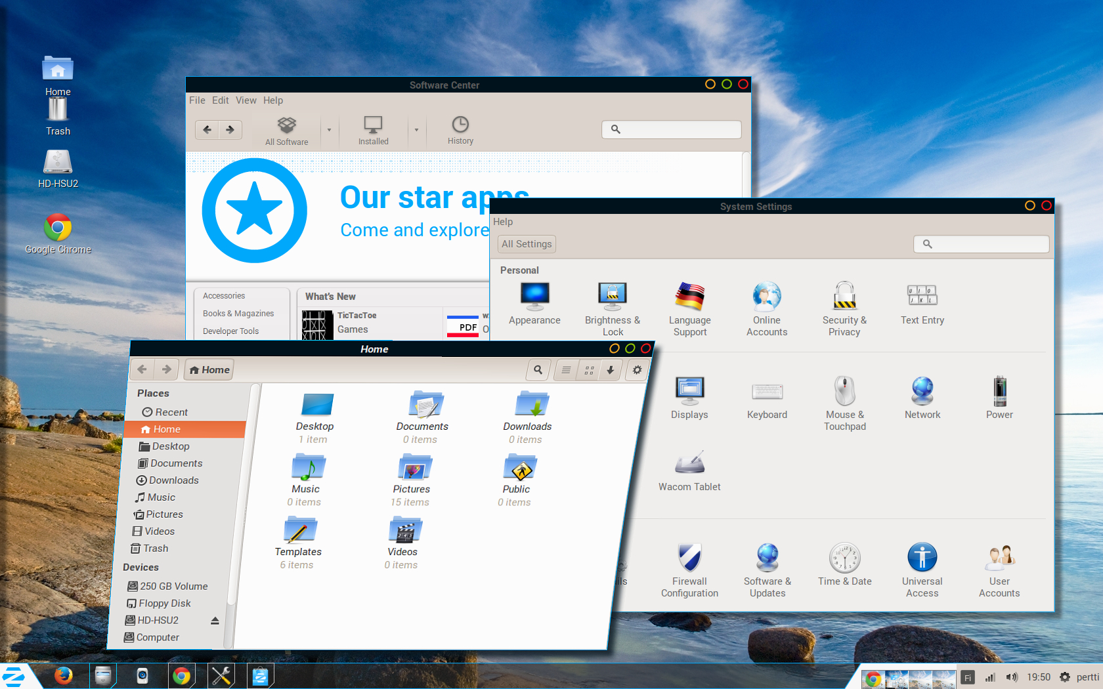Click the file manager search icon
The image size is (1103, 689).
tap(538, 370)
